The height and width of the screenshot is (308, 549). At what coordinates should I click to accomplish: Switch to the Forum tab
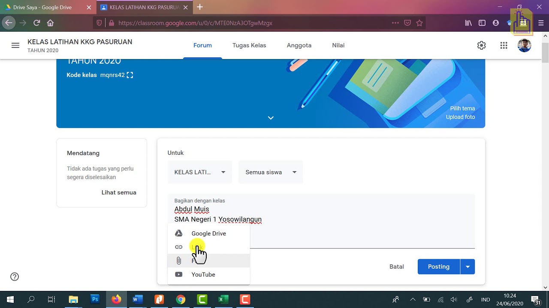pyautogui.click(x=202, y=45)
